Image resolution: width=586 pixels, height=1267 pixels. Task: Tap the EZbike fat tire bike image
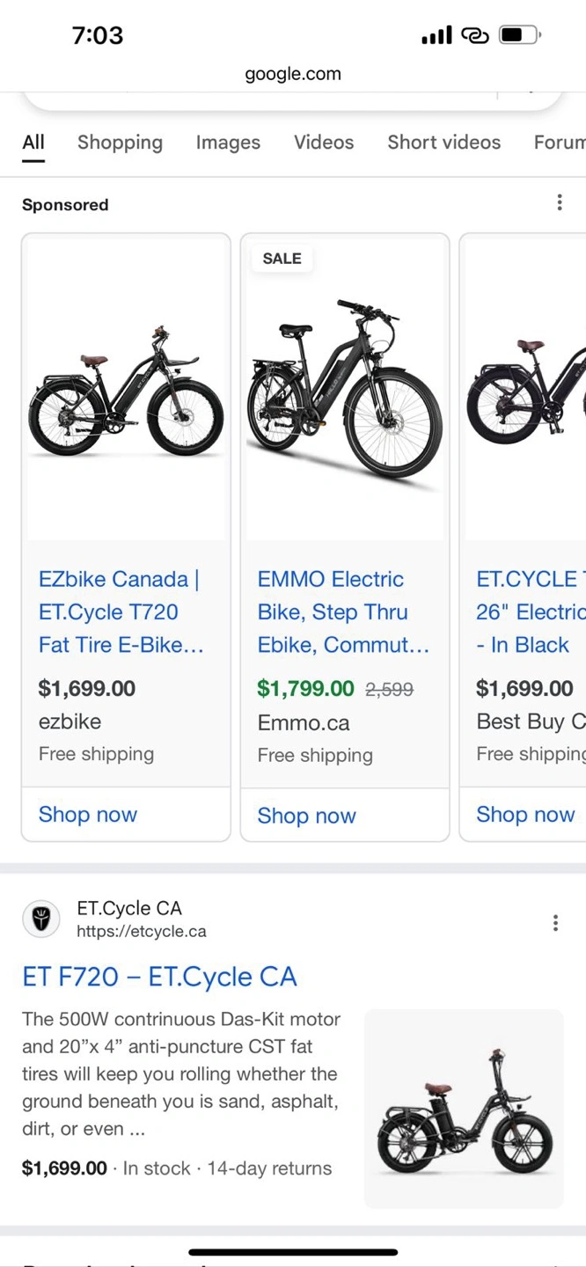126,392
